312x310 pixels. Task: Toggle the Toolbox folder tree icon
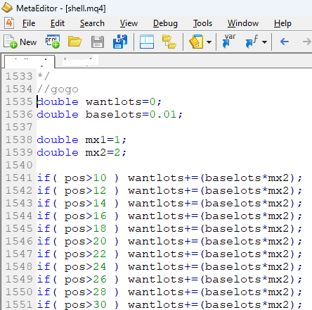tap(169, 42)
